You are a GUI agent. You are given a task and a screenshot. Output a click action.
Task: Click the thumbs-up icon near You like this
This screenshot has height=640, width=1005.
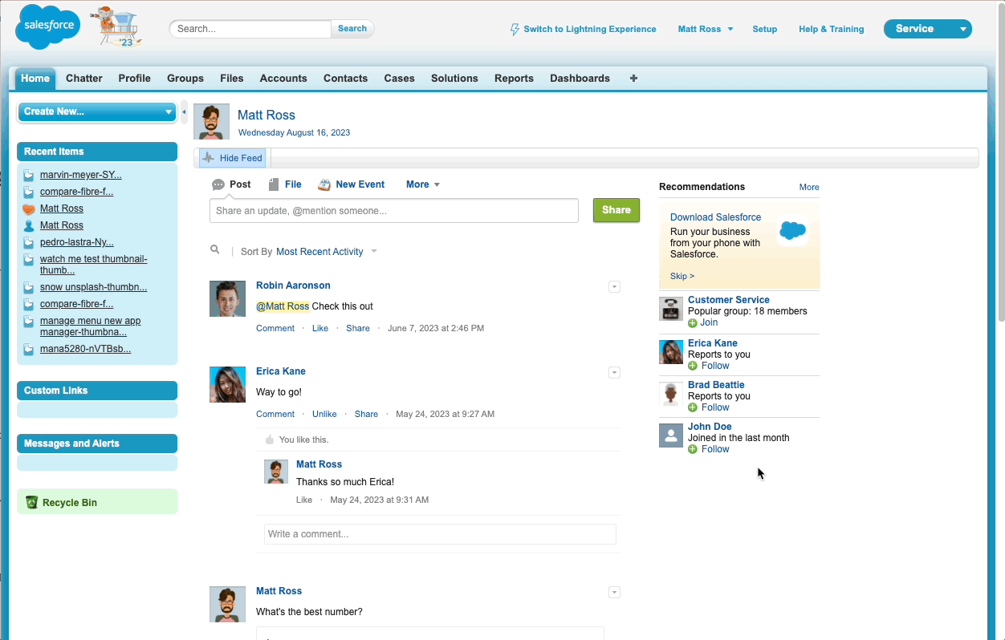(270, 439)
